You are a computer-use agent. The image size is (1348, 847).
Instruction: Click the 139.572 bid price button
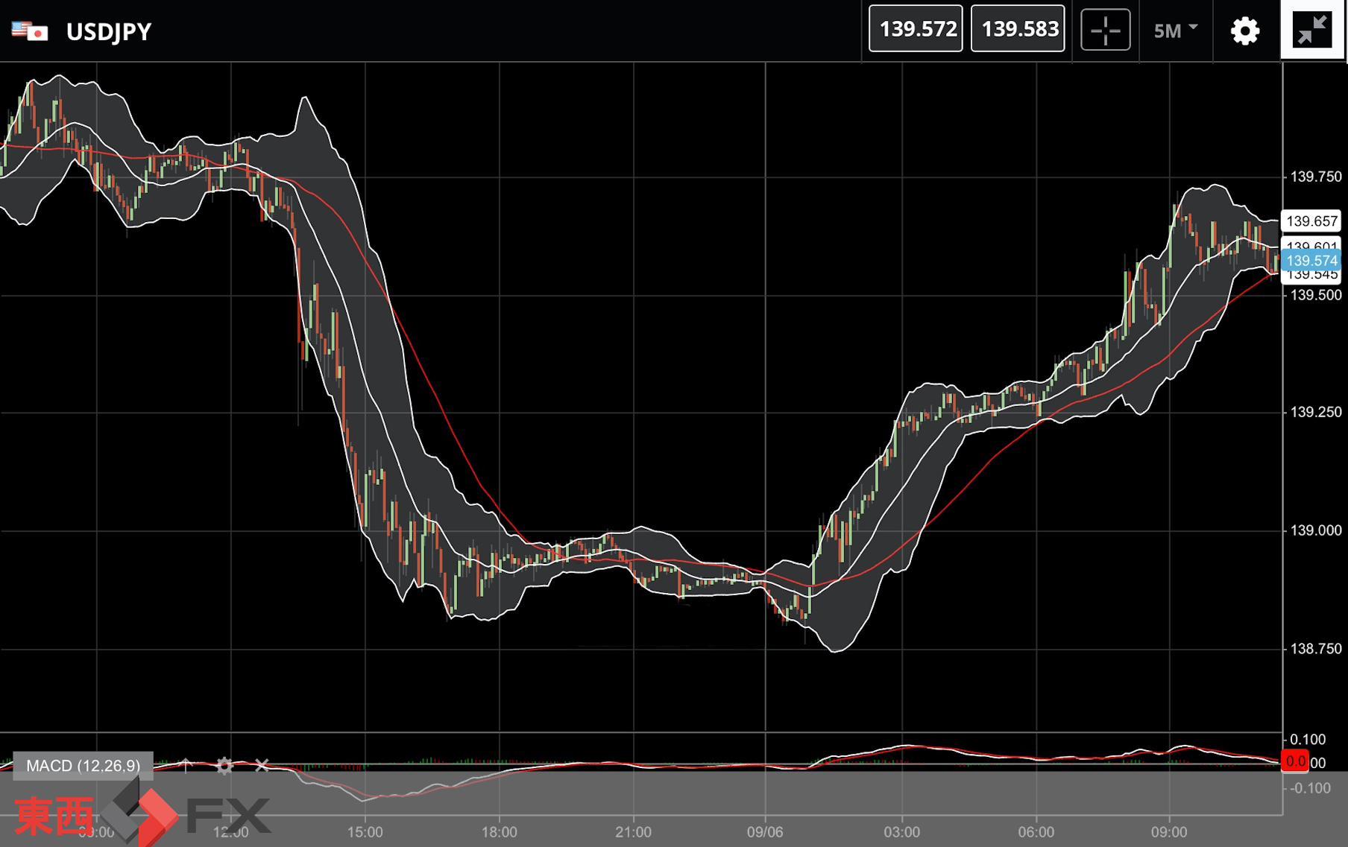916,29
